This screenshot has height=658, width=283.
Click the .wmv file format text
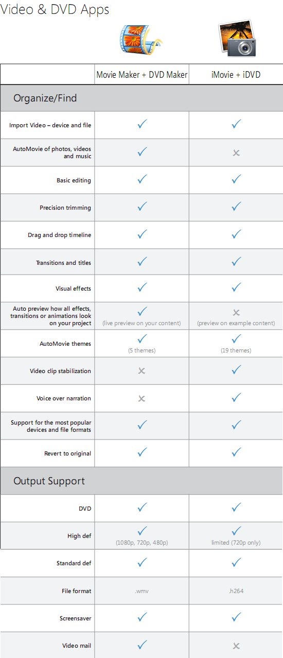point(142,591)
